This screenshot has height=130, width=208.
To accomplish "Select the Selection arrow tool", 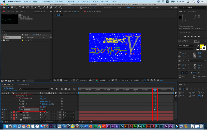I will (8, 8).
